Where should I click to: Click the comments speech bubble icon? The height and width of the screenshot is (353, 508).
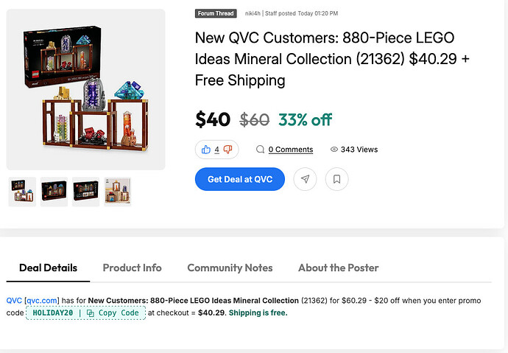260,150
